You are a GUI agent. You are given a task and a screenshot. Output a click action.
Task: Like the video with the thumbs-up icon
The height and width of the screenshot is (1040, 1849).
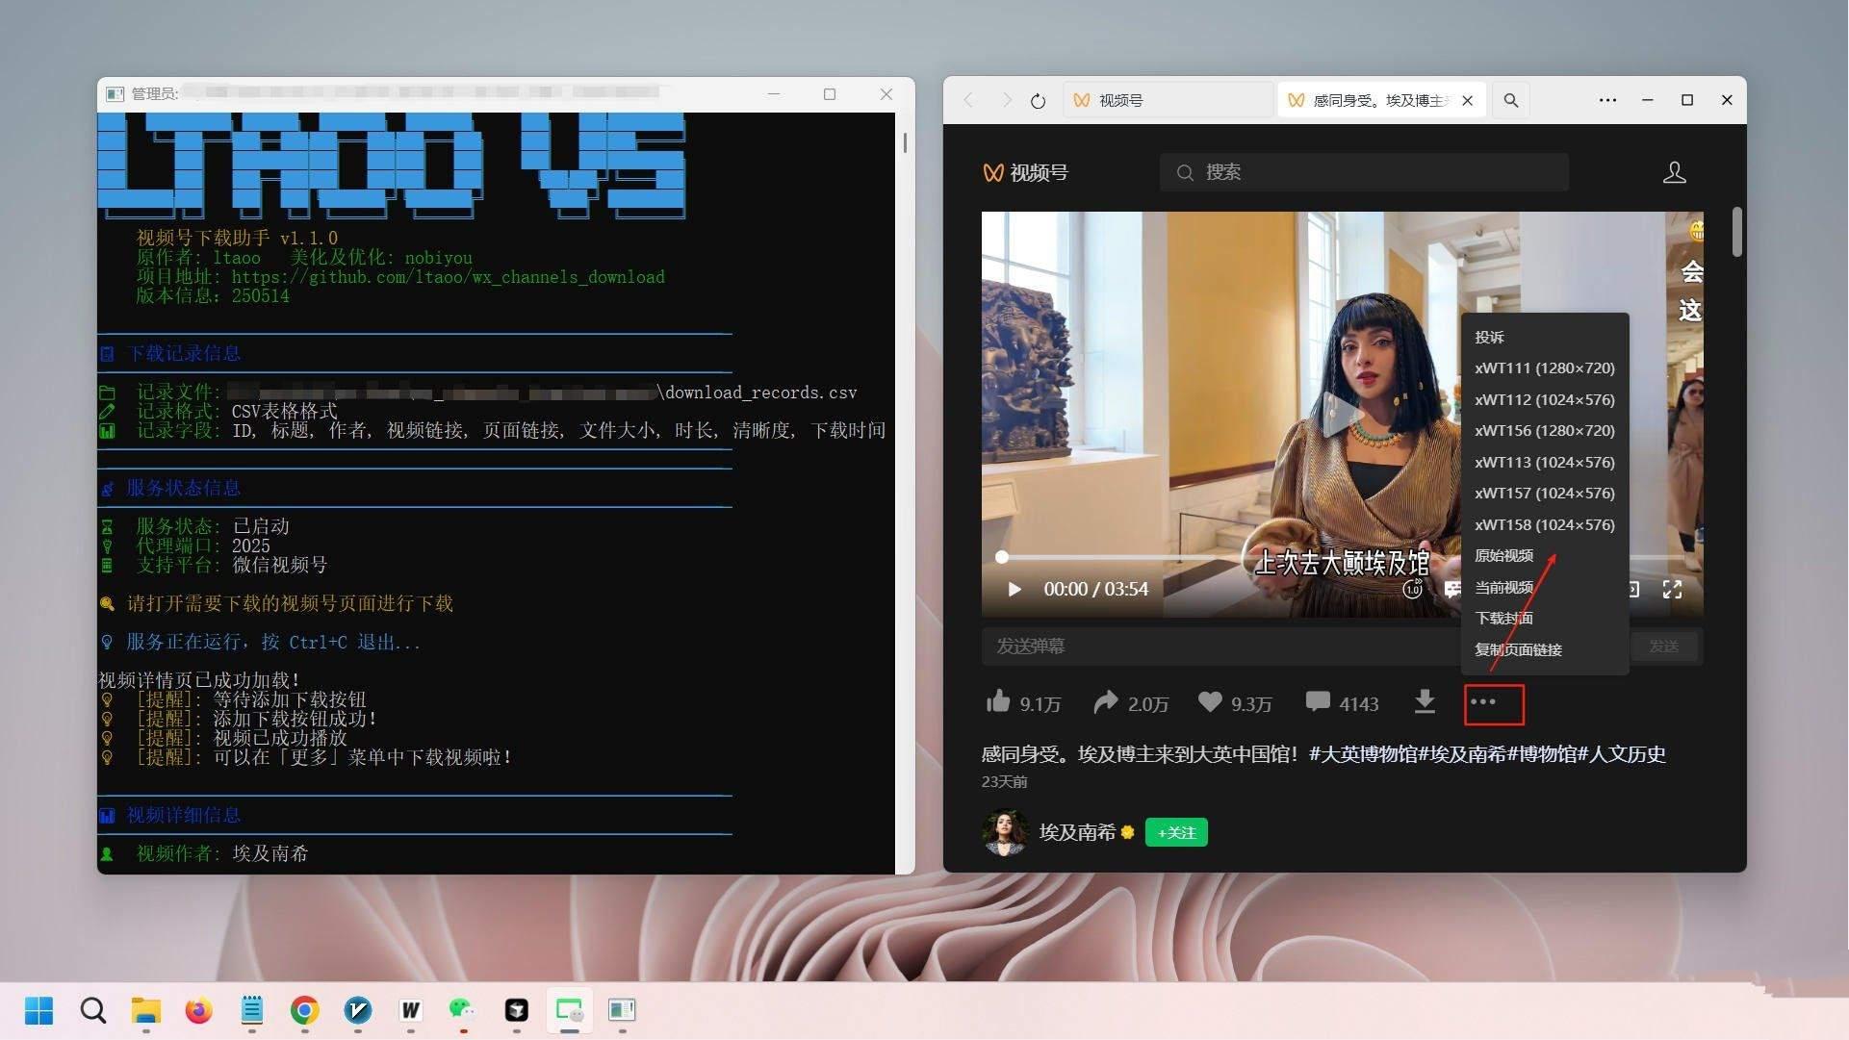(x=999, y=702)
